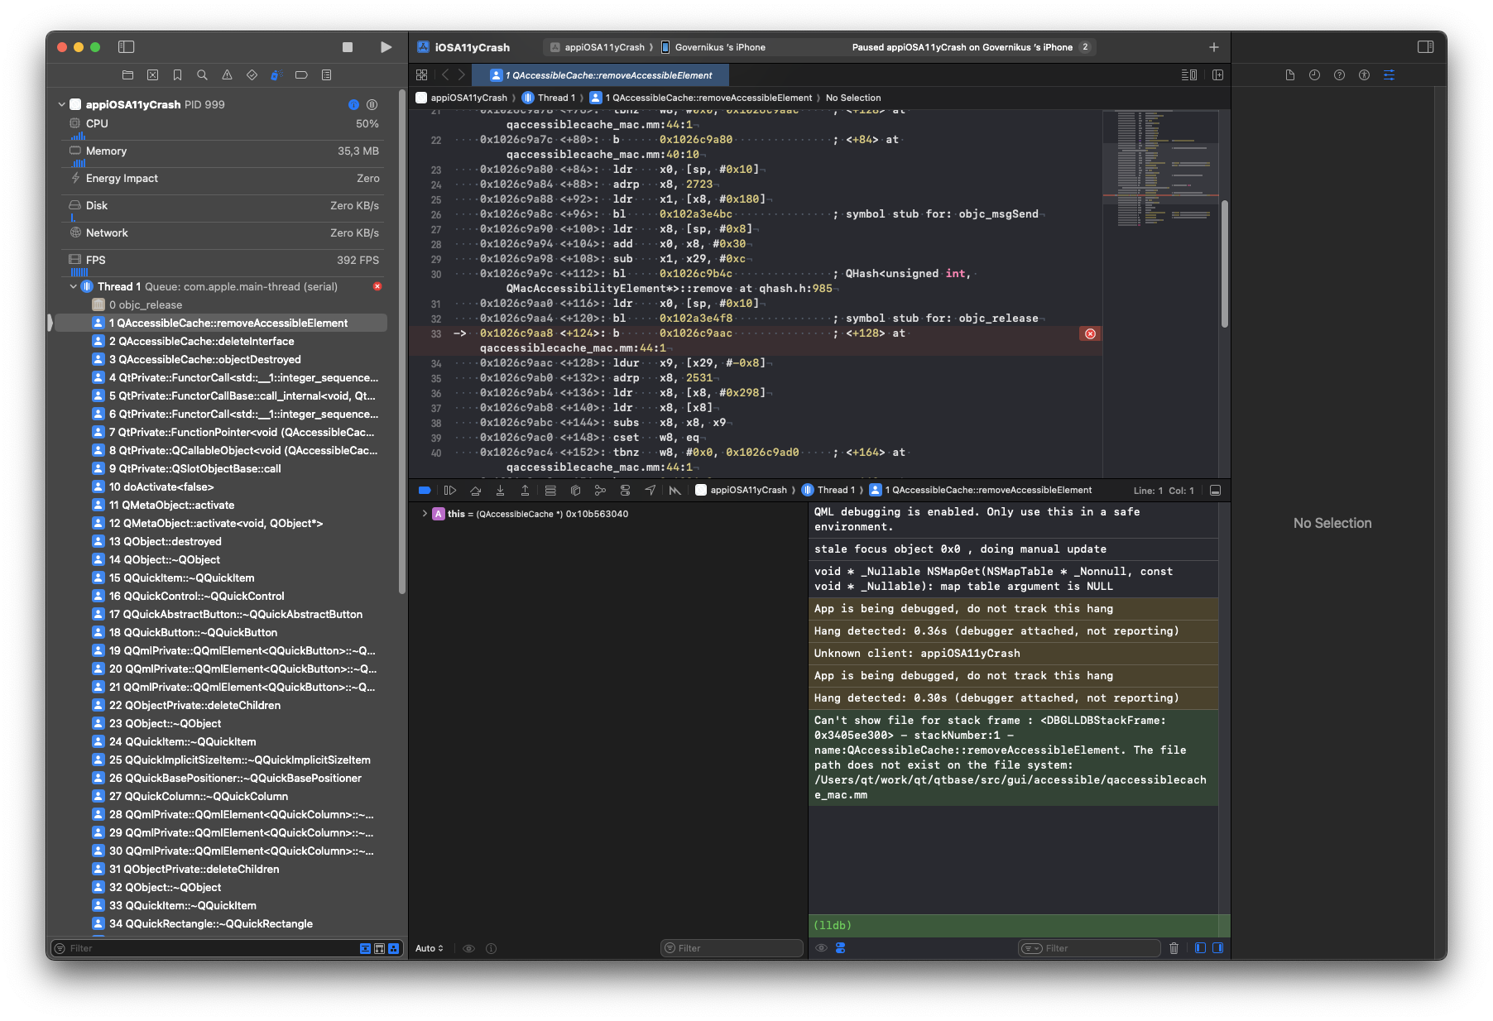Screen dimensions: 1493x1021
Task: Click No Selection in jump bar
Action: pyautogui.click(x=853, y=98)
